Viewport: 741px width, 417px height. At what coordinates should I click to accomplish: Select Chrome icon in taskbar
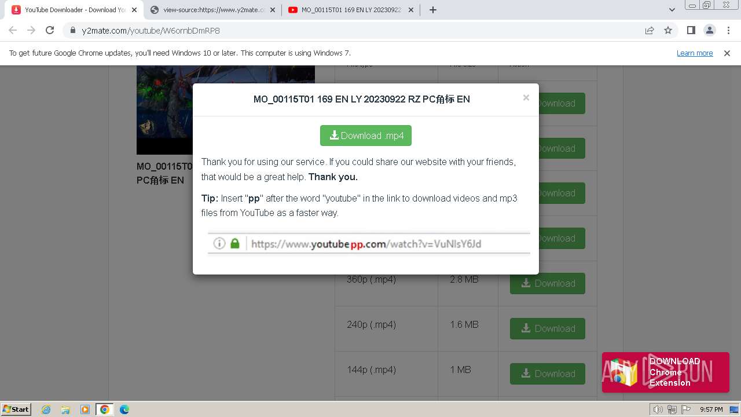pos(105,409)
